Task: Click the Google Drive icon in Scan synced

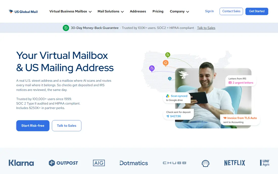Action: click(x=168, y=96)
